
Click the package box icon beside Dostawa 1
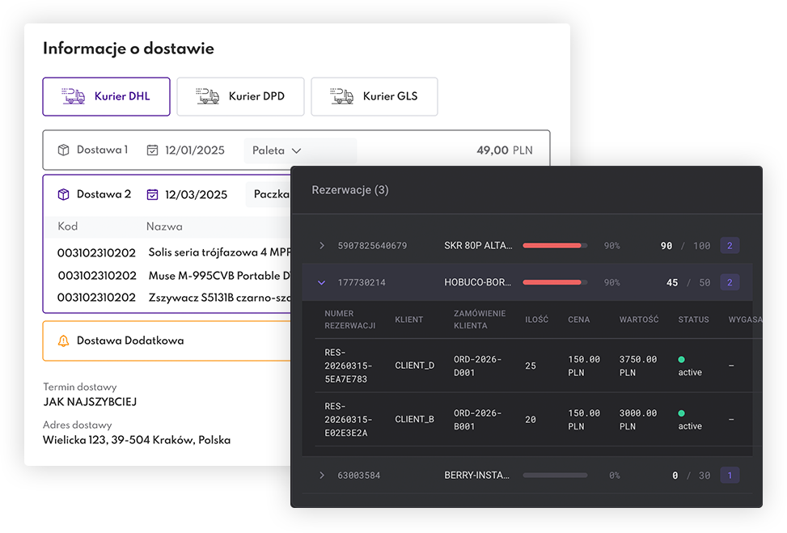coord(63,150)
